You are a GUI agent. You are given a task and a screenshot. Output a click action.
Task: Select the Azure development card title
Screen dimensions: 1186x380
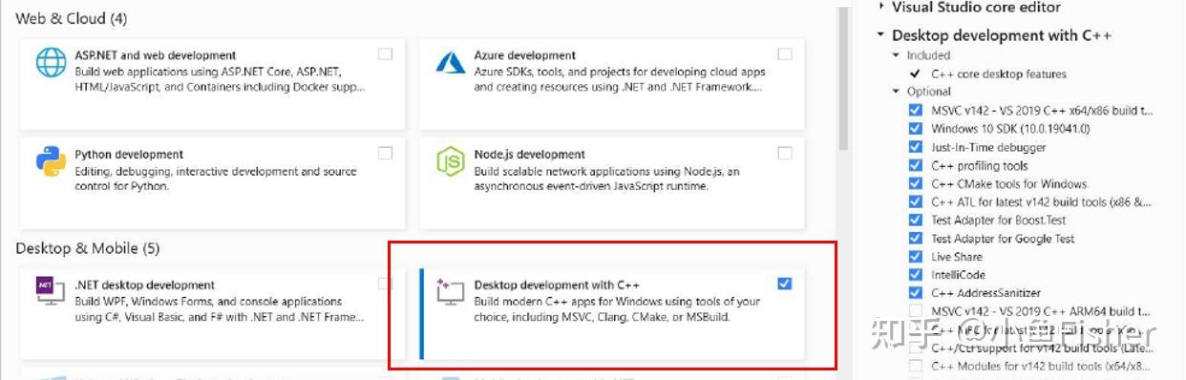tap(524, 55)
